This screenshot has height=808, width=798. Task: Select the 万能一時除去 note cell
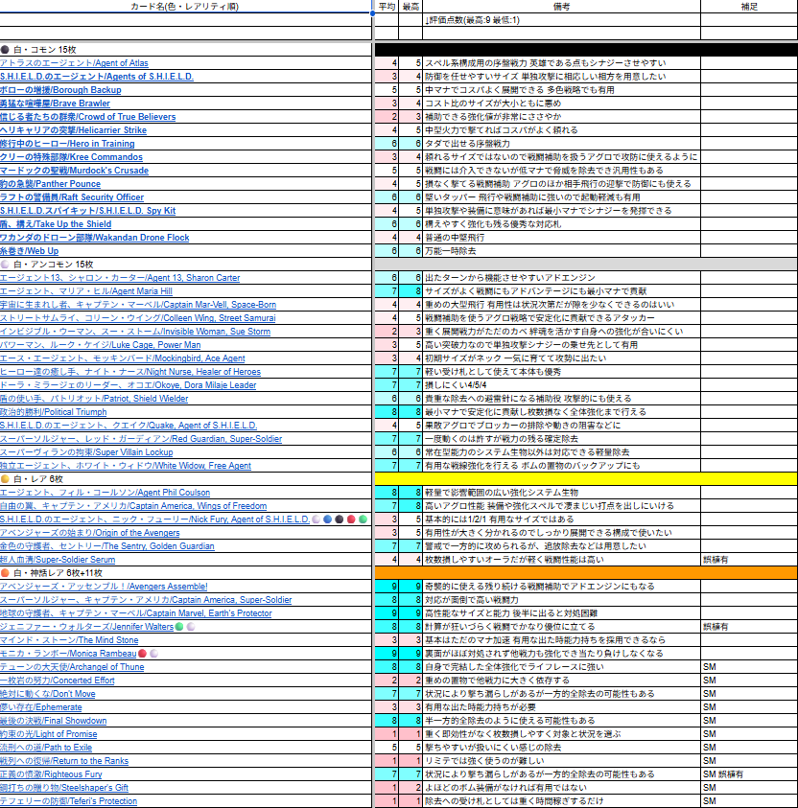pyautogui.click(x=561, y=251)
